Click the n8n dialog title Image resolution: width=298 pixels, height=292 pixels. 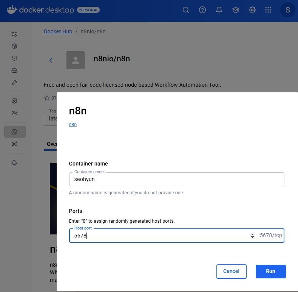(x=78, y=111)
